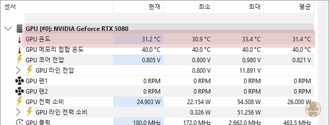Click the current clock value 180.0 MHz

147,122
